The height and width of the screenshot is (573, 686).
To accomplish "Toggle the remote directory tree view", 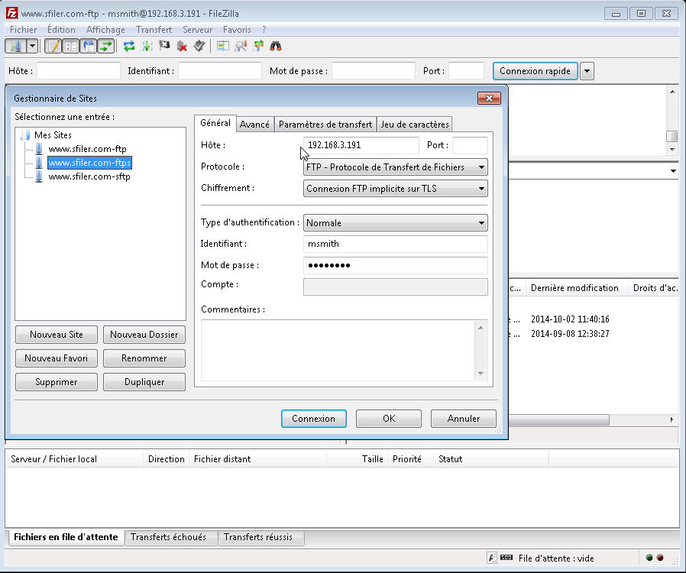I will tap(89, 46).
